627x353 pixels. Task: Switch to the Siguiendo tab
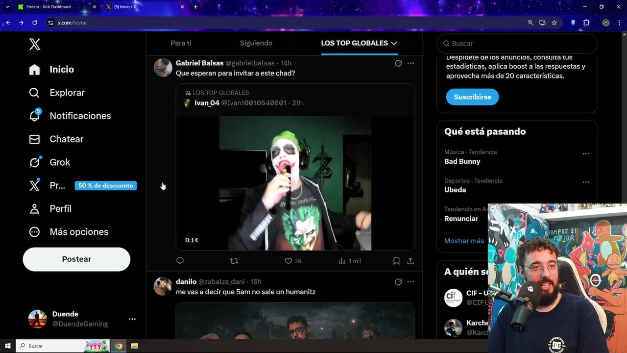[256, 43]
